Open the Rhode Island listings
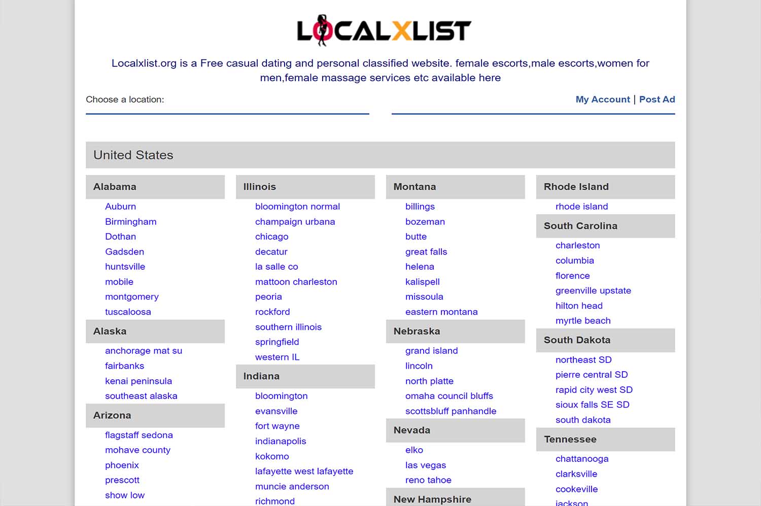Viewport: 761px width, 506px height. 582,206
